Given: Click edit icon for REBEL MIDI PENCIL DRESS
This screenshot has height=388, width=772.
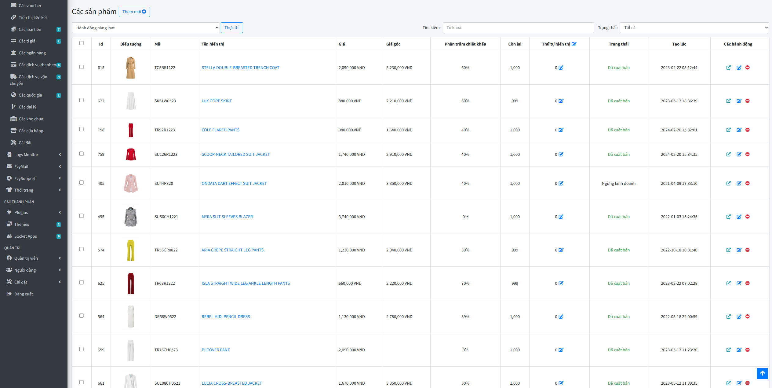Looking at the screenshot, I should [739, 317].
